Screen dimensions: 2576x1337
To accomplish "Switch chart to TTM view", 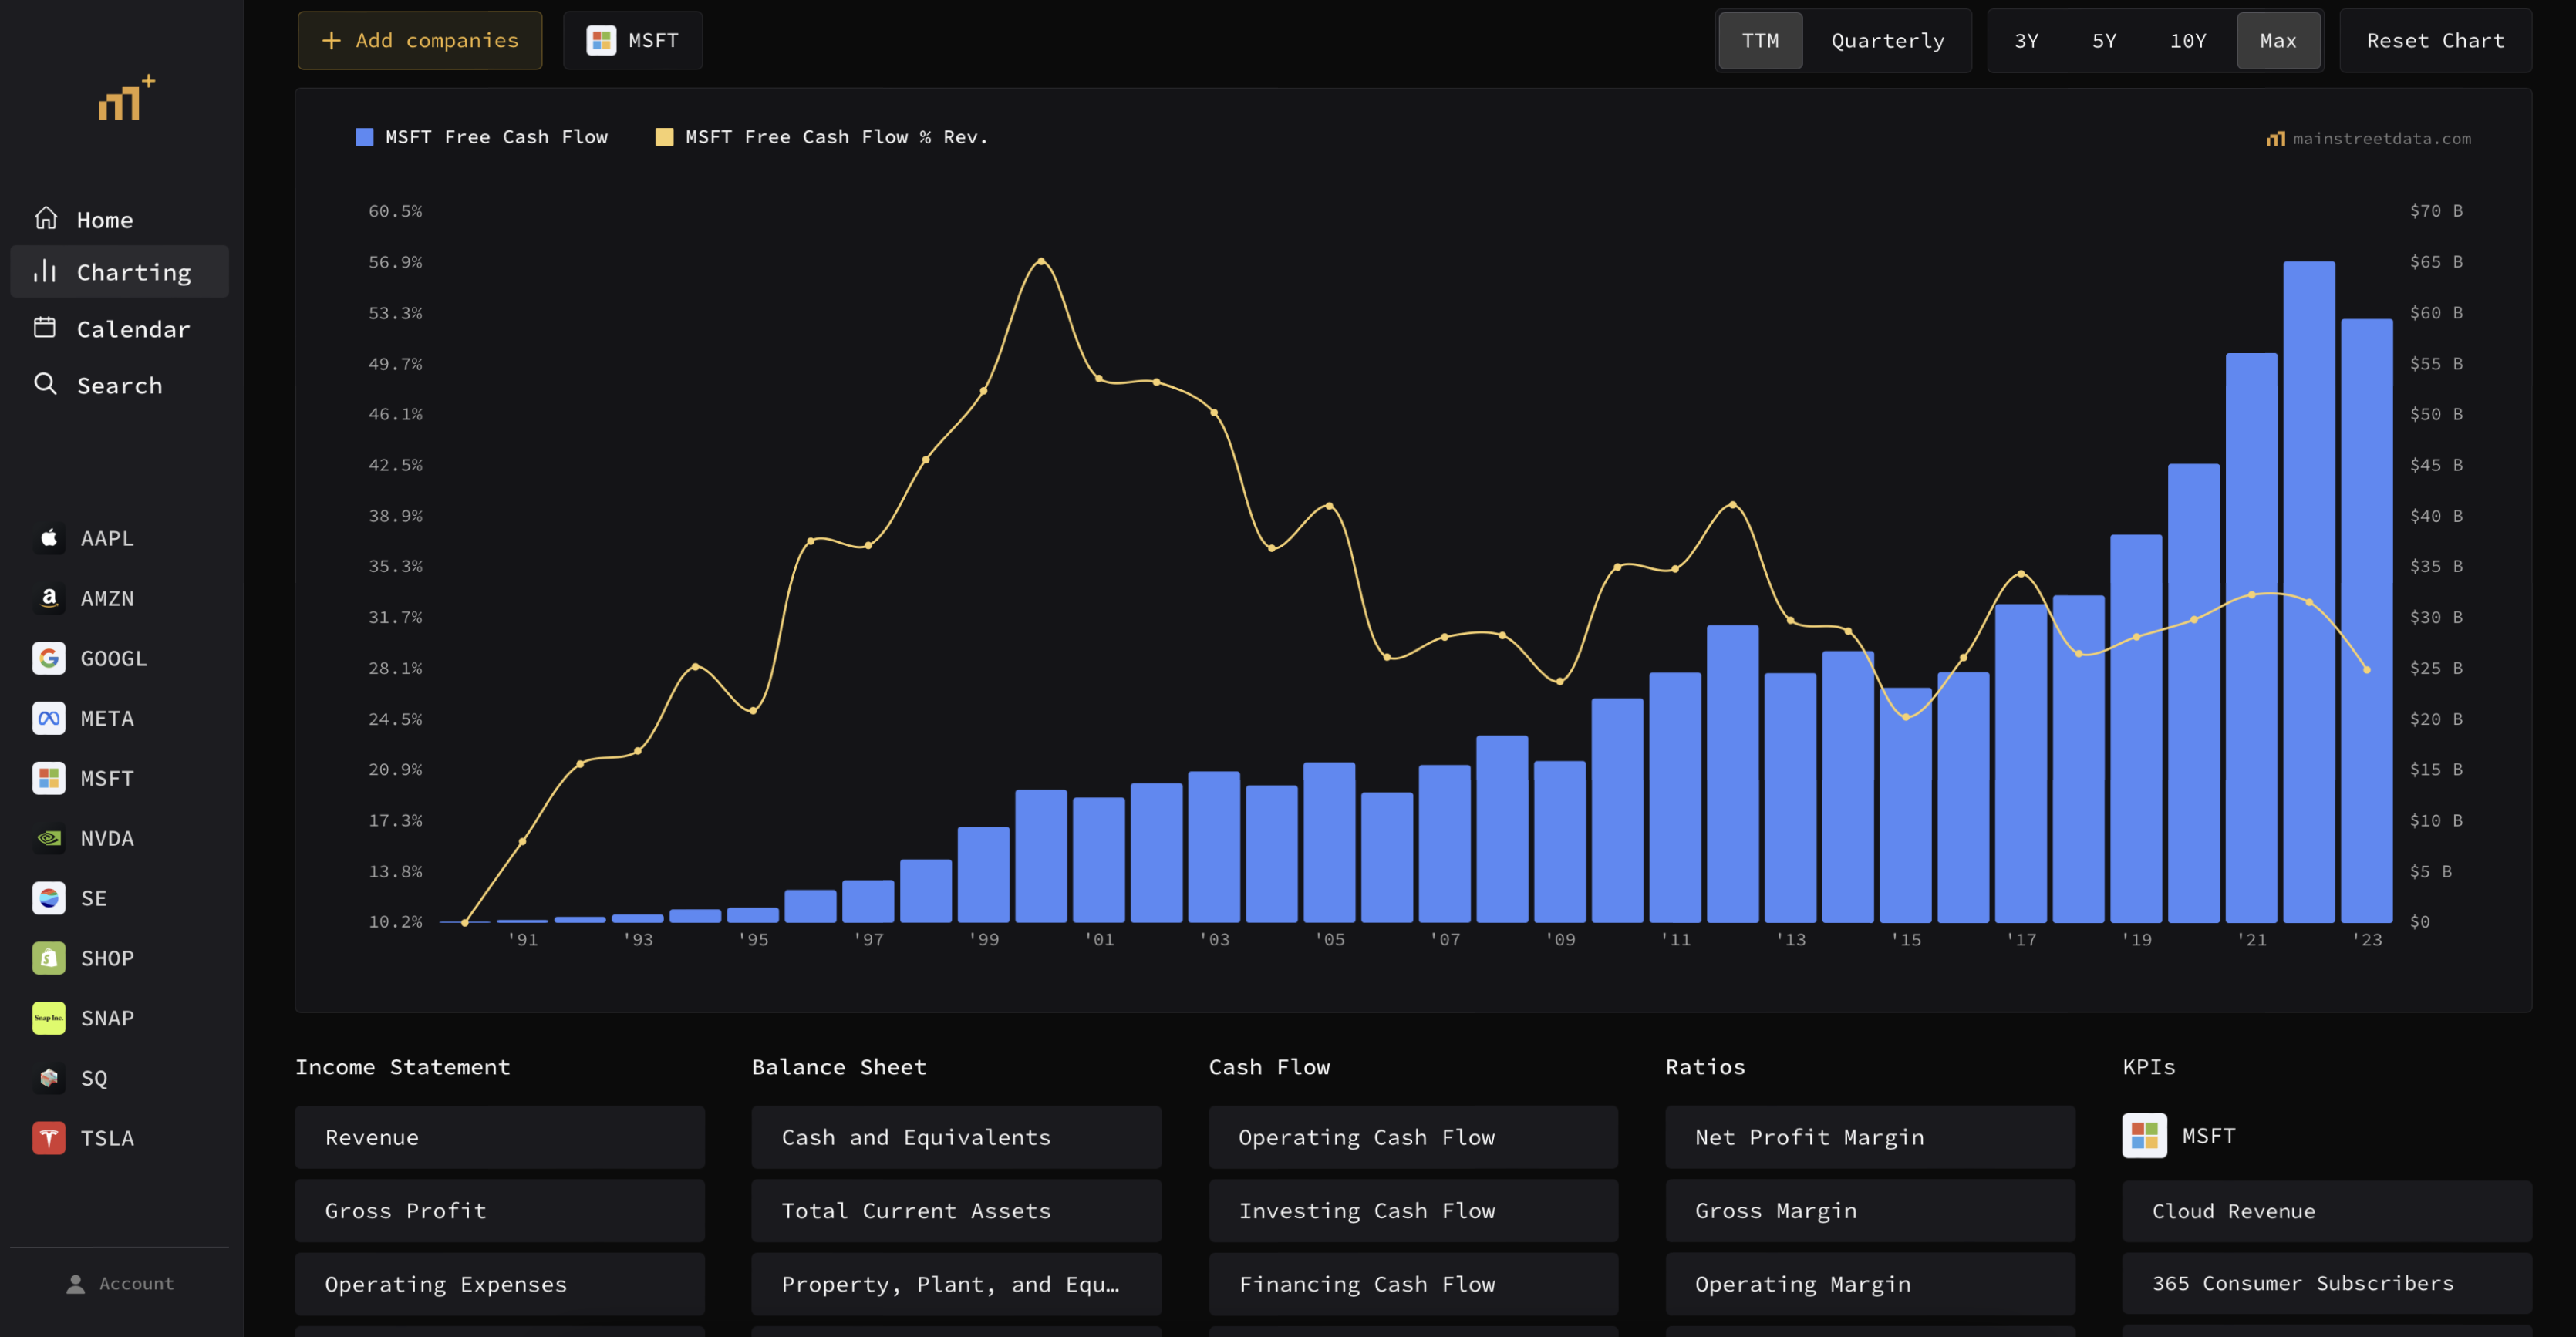I will pos(1760,41).
